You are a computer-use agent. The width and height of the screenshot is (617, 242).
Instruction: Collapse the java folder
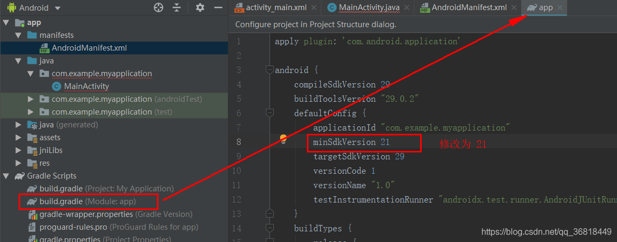[18, 61]
